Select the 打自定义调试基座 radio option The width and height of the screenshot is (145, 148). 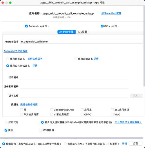tap(42, 122)
